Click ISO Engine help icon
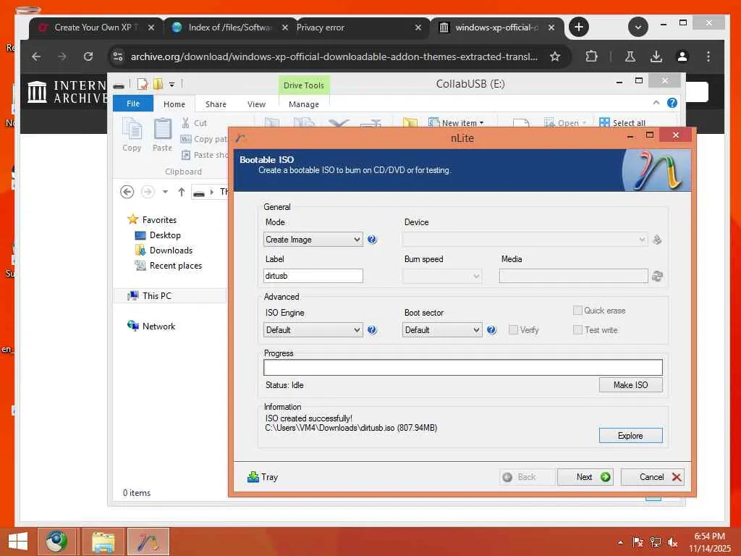 [x=372, y=330]
